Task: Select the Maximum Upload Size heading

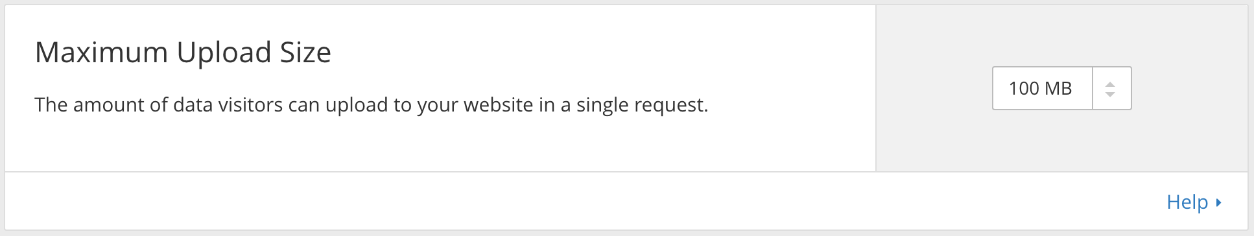Action: (x=183, y=53)
